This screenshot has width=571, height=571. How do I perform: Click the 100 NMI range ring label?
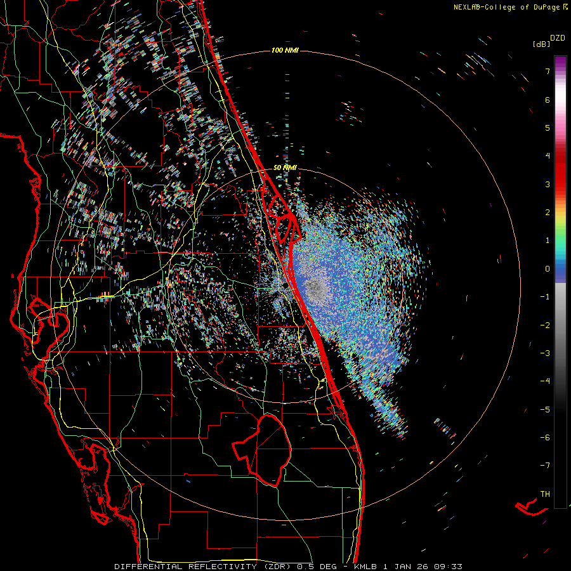tap(285, 50)
